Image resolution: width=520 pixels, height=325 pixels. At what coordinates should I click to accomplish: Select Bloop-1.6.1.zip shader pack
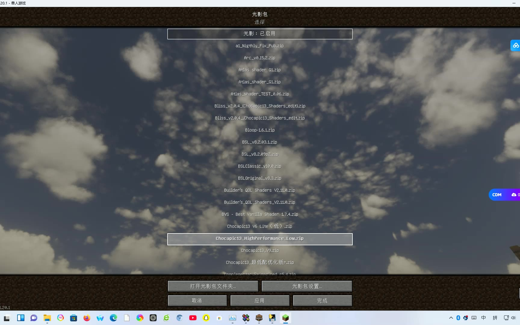tap(260, 130)
